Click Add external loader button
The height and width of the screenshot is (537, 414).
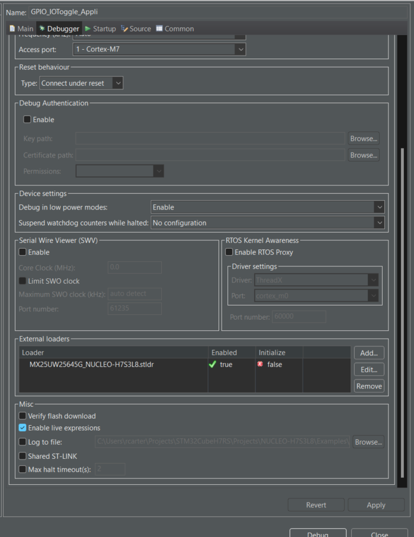coord(369,353)
